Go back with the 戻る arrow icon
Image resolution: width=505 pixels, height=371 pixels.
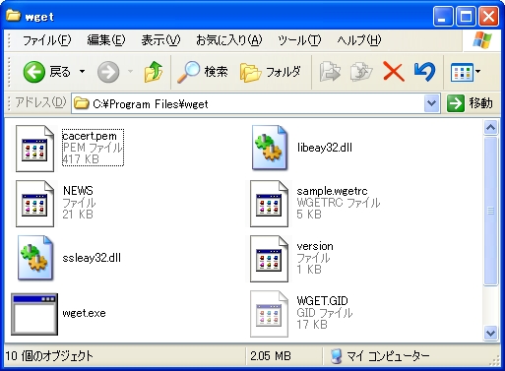[33, 72]
